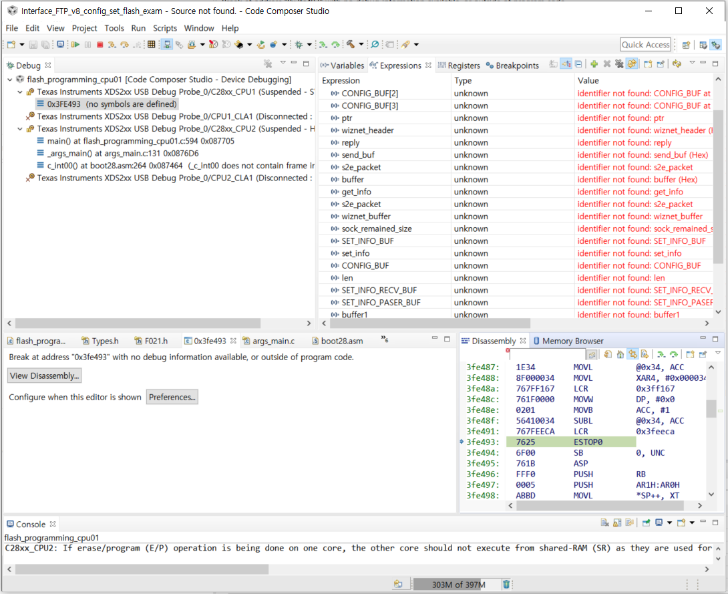Open the Expressions View Menu triangle
The image size is (728, 594).
coord(692,63)
